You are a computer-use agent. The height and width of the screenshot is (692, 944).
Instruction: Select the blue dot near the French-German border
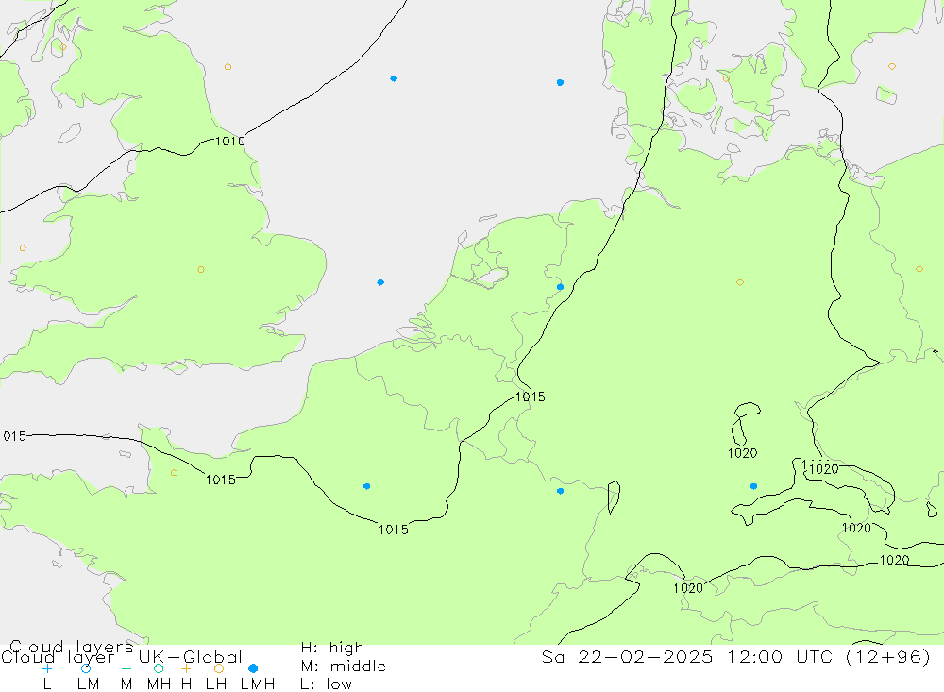point(561,492)
